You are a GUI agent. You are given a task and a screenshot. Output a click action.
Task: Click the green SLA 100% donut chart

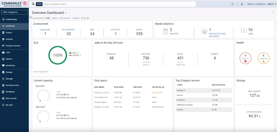[58, 55]
